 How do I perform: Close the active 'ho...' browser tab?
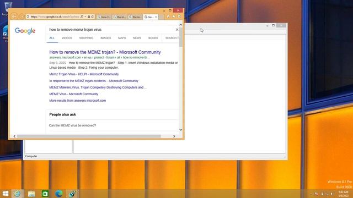(x=156, y=17)
